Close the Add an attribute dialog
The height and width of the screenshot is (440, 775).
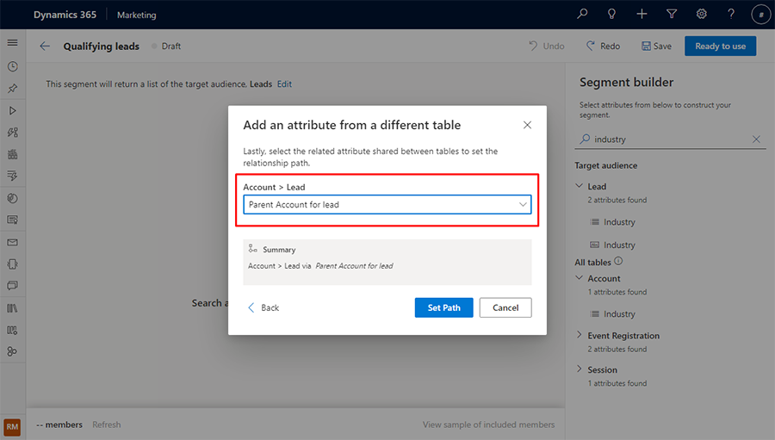527,125
